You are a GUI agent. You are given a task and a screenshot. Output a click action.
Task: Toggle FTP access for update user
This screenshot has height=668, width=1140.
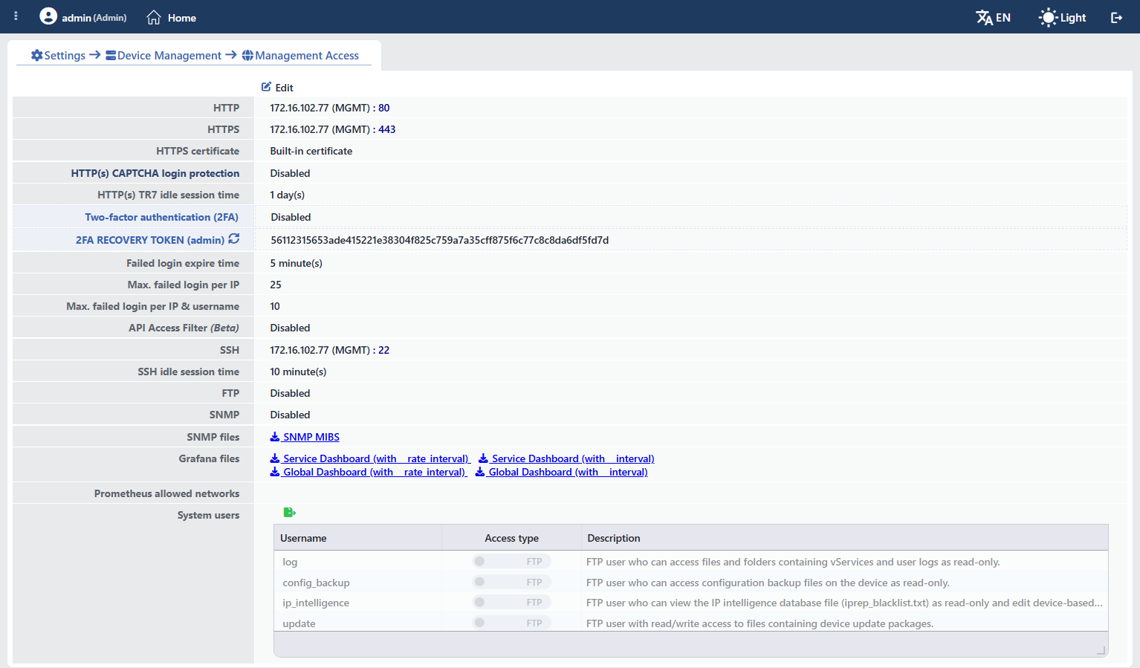pos(511,623)
